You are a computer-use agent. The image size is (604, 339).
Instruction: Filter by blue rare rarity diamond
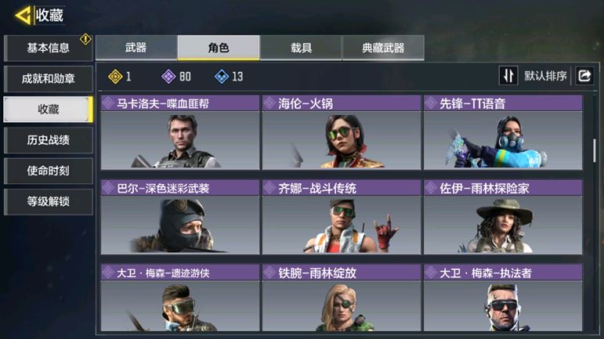click(x=222, y=77)
